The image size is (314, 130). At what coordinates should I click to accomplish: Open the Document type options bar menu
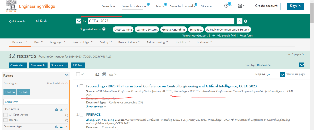point(82,42)
